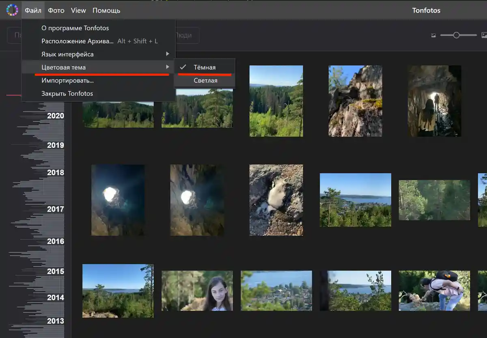Image resolution: width=487 pixels, height=338 pixels.
Task: Jump to 2013 on the timeline
Action: pos(56,321)
